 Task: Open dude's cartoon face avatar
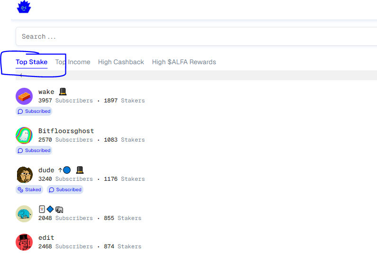click(x=24, y=175)
